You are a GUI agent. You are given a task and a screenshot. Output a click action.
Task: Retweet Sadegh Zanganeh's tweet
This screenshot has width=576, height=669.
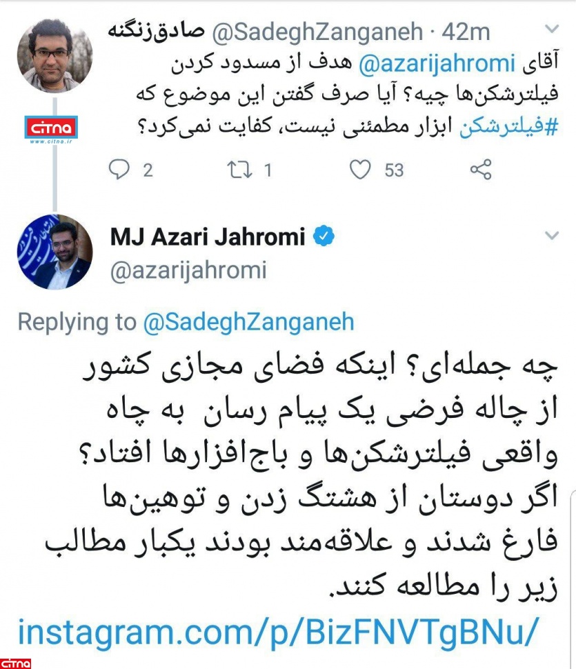pyautogui.click(x=239, y=170)
